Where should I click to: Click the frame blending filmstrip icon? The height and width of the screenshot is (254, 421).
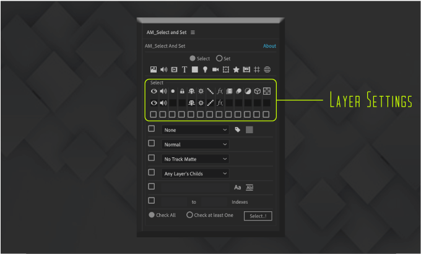229,91
